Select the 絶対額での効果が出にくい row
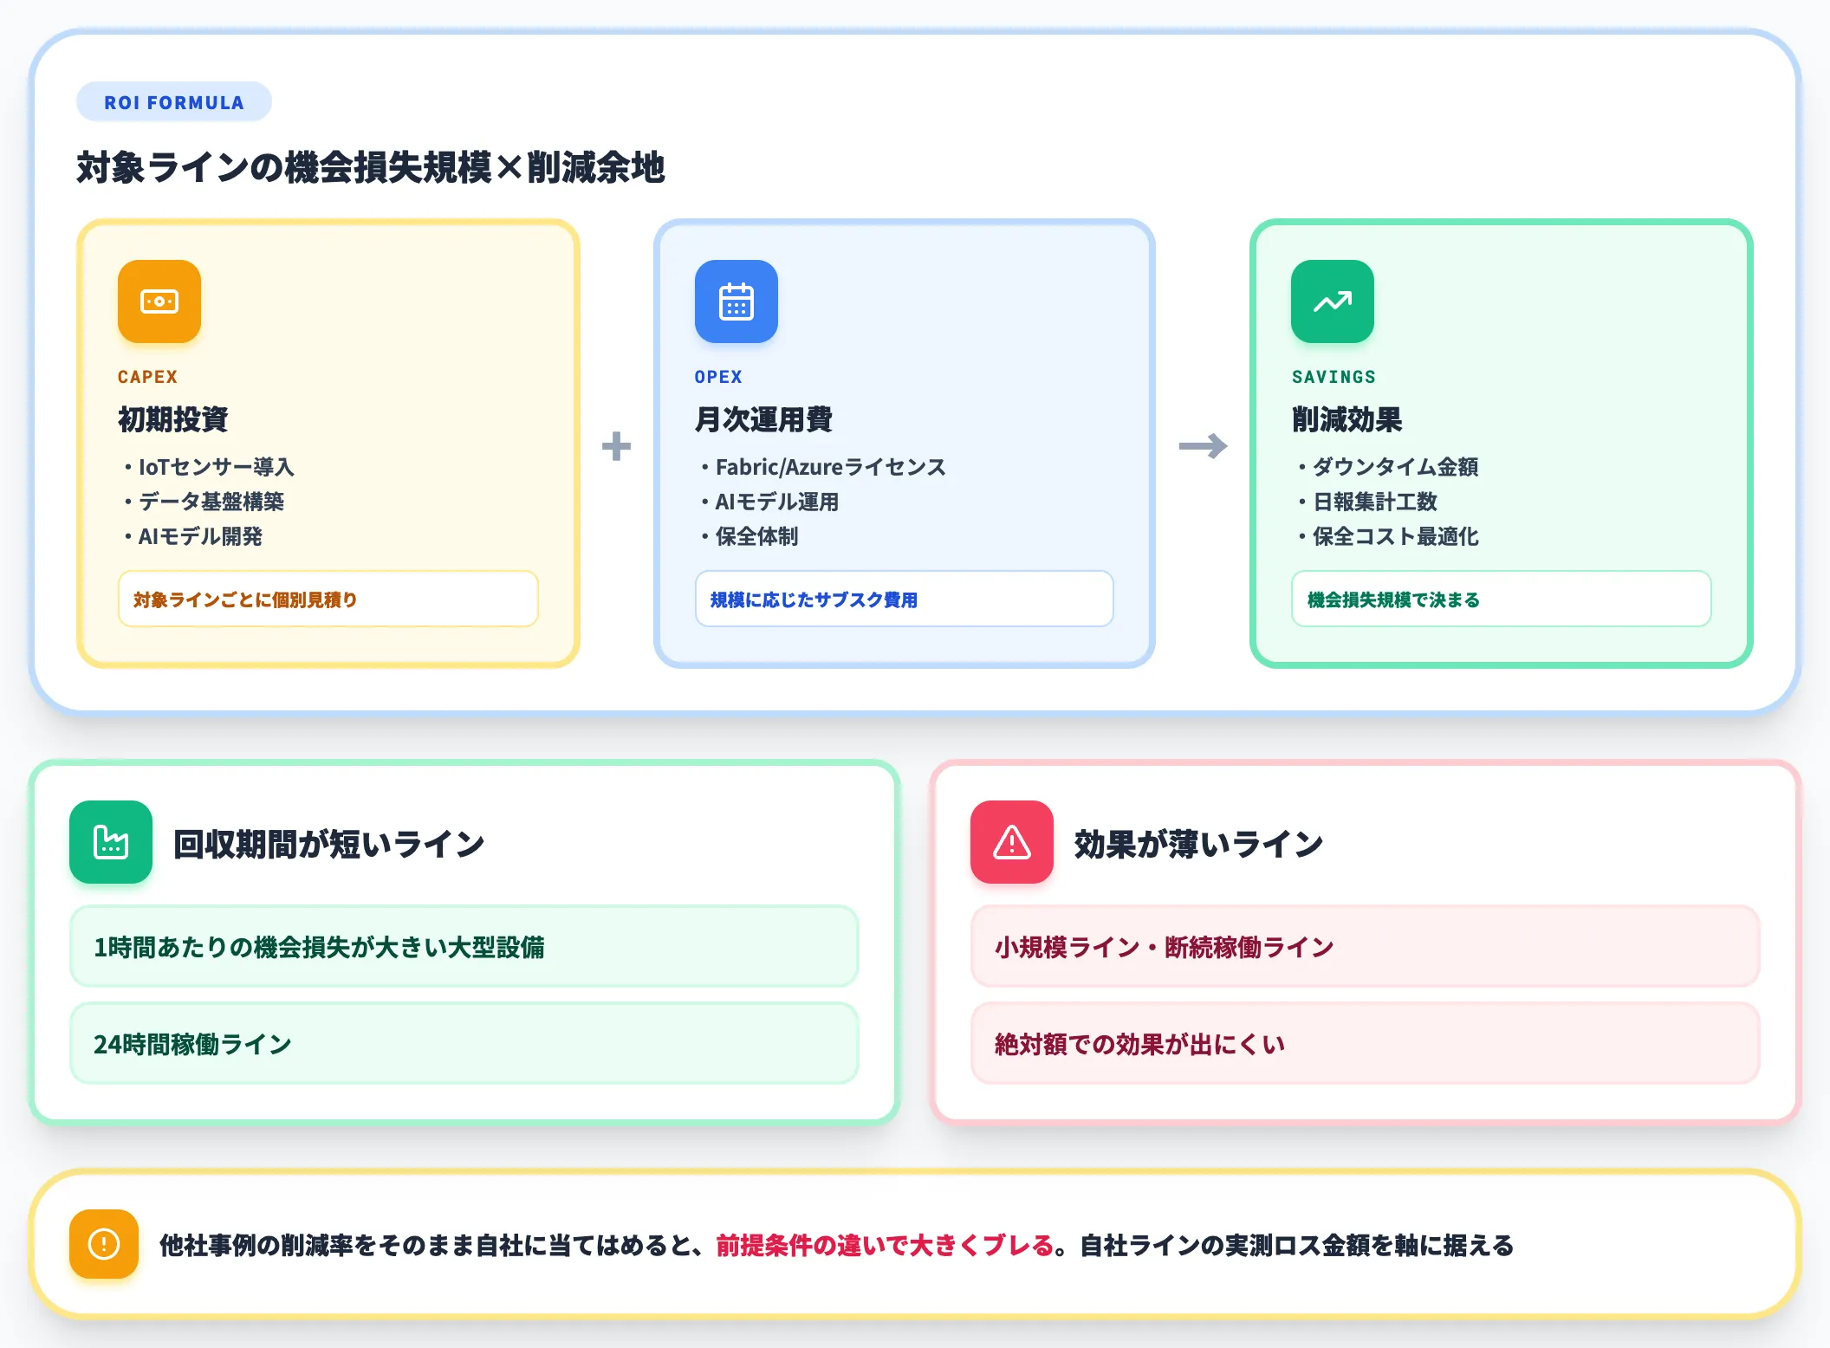Viewport: 1830px width, 1348px height. [x=1366, y=1043]
